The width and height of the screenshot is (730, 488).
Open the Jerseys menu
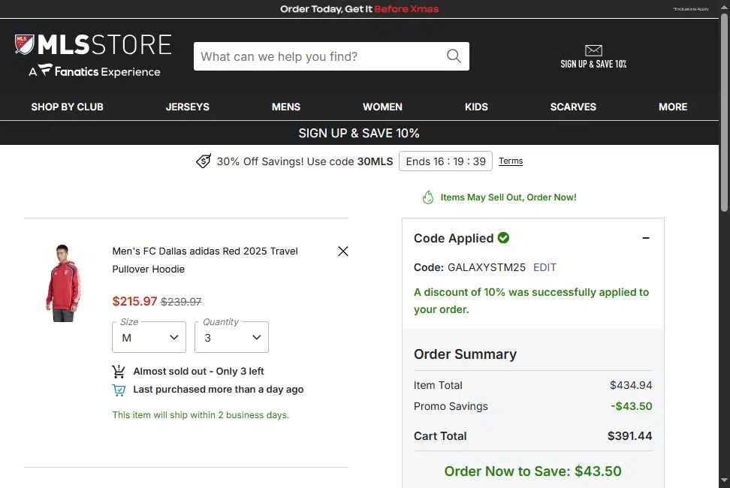(188, 107)
